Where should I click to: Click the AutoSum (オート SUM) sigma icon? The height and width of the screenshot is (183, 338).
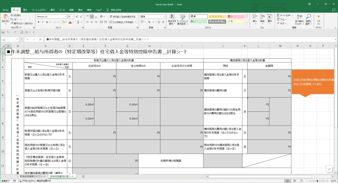tap(278, 15)
